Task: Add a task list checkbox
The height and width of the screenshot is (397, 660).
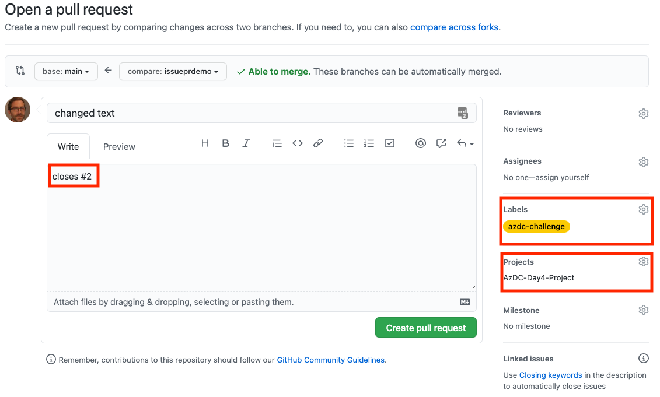Action: click(390, 143)
